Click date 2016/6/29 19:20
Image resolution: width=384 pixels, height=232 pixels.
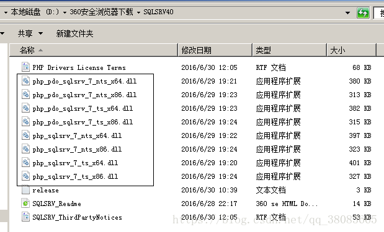[209, 163]
